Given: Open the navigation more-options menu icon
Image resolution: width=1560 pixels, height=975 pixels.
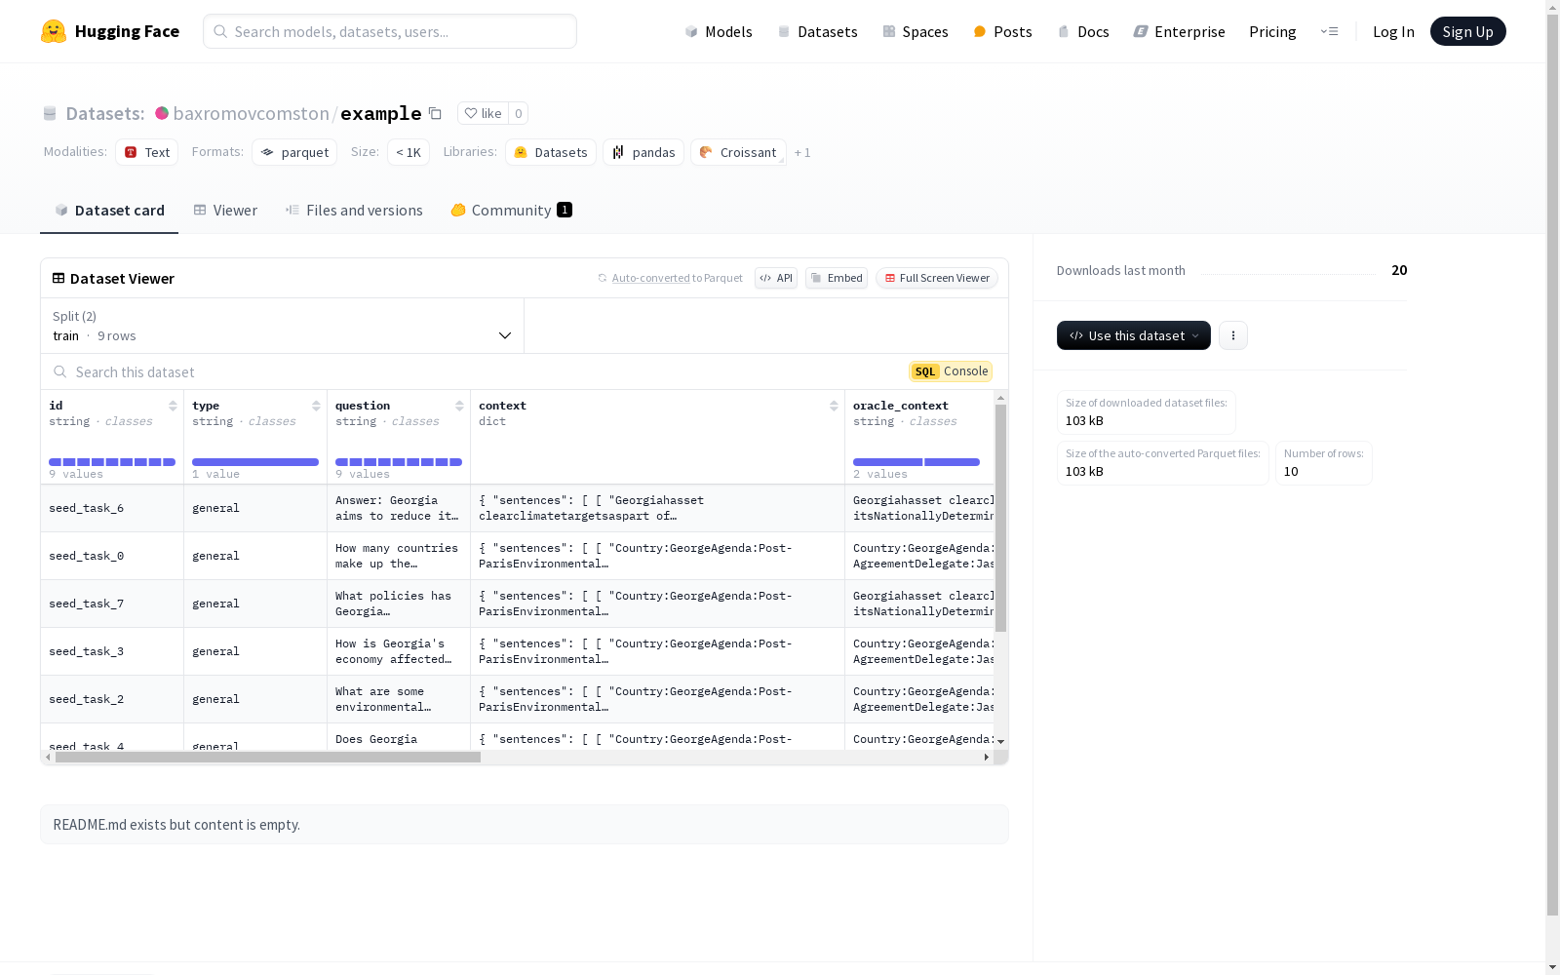Looking at the screenshot, I should coord(1329,31).
